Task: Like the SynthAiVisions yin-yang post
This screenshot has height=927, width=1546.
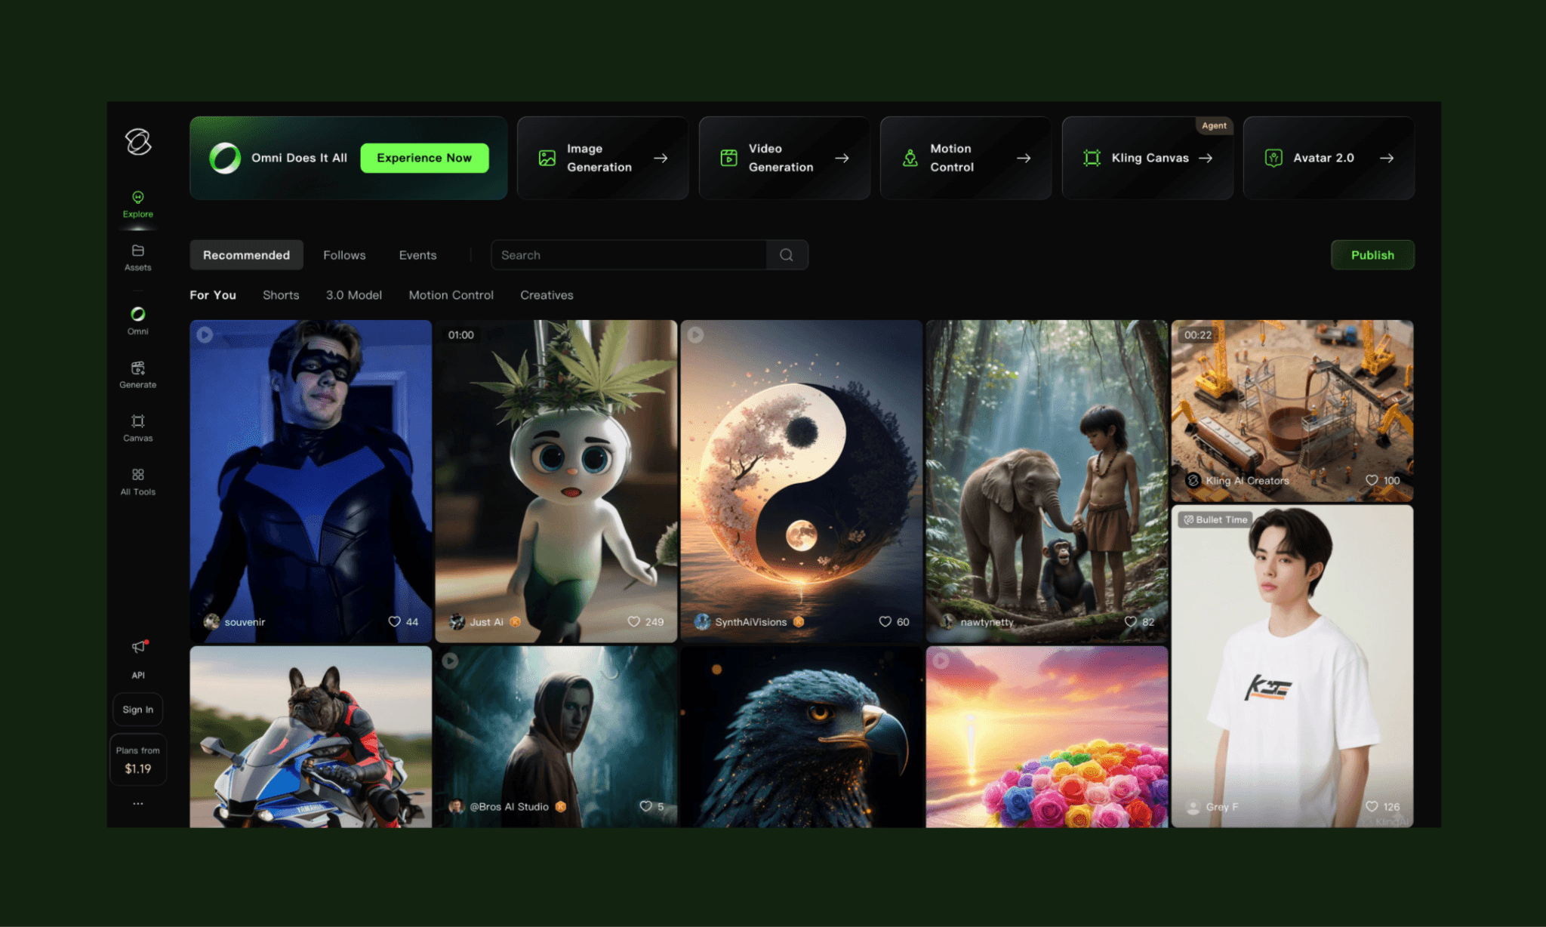Action: point(885,621)
